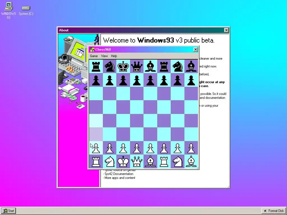Click the white king piece
The height and width of the screenshot is (215, 287).
[x=123, y=162]
